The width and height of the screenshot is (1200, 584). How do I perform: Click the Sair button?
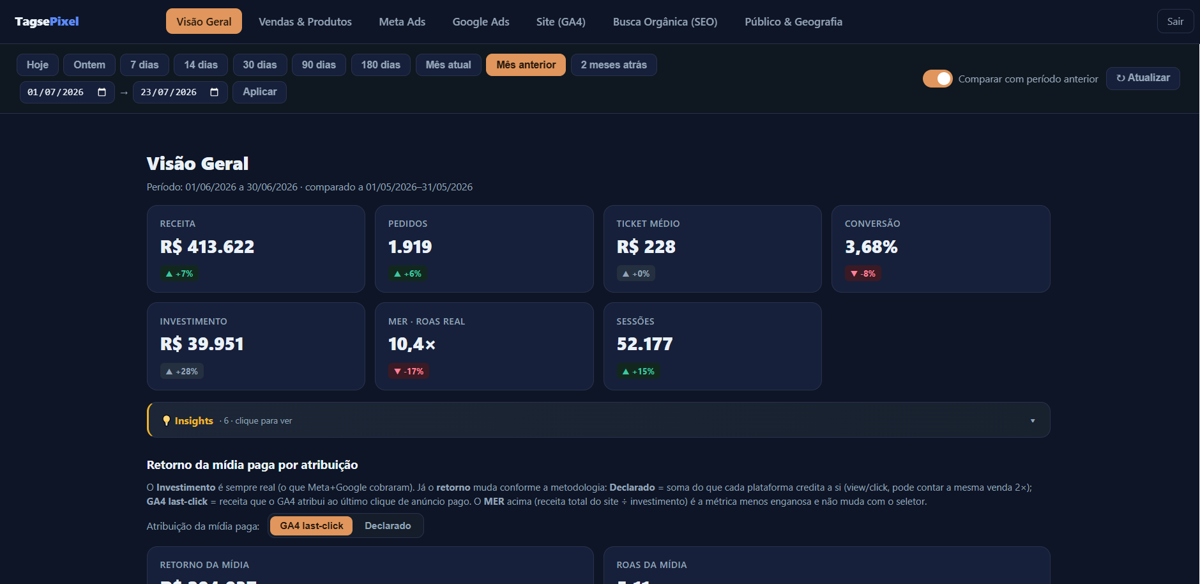(x=1175, y=21)
